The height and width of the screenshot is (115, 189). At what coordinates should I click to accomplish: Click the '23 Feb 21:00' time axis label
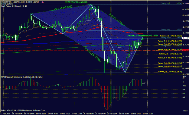click(x=148, y=113)
